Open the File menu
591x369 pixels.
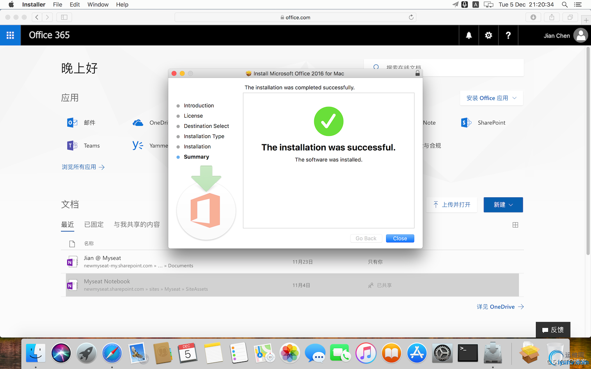57,5
